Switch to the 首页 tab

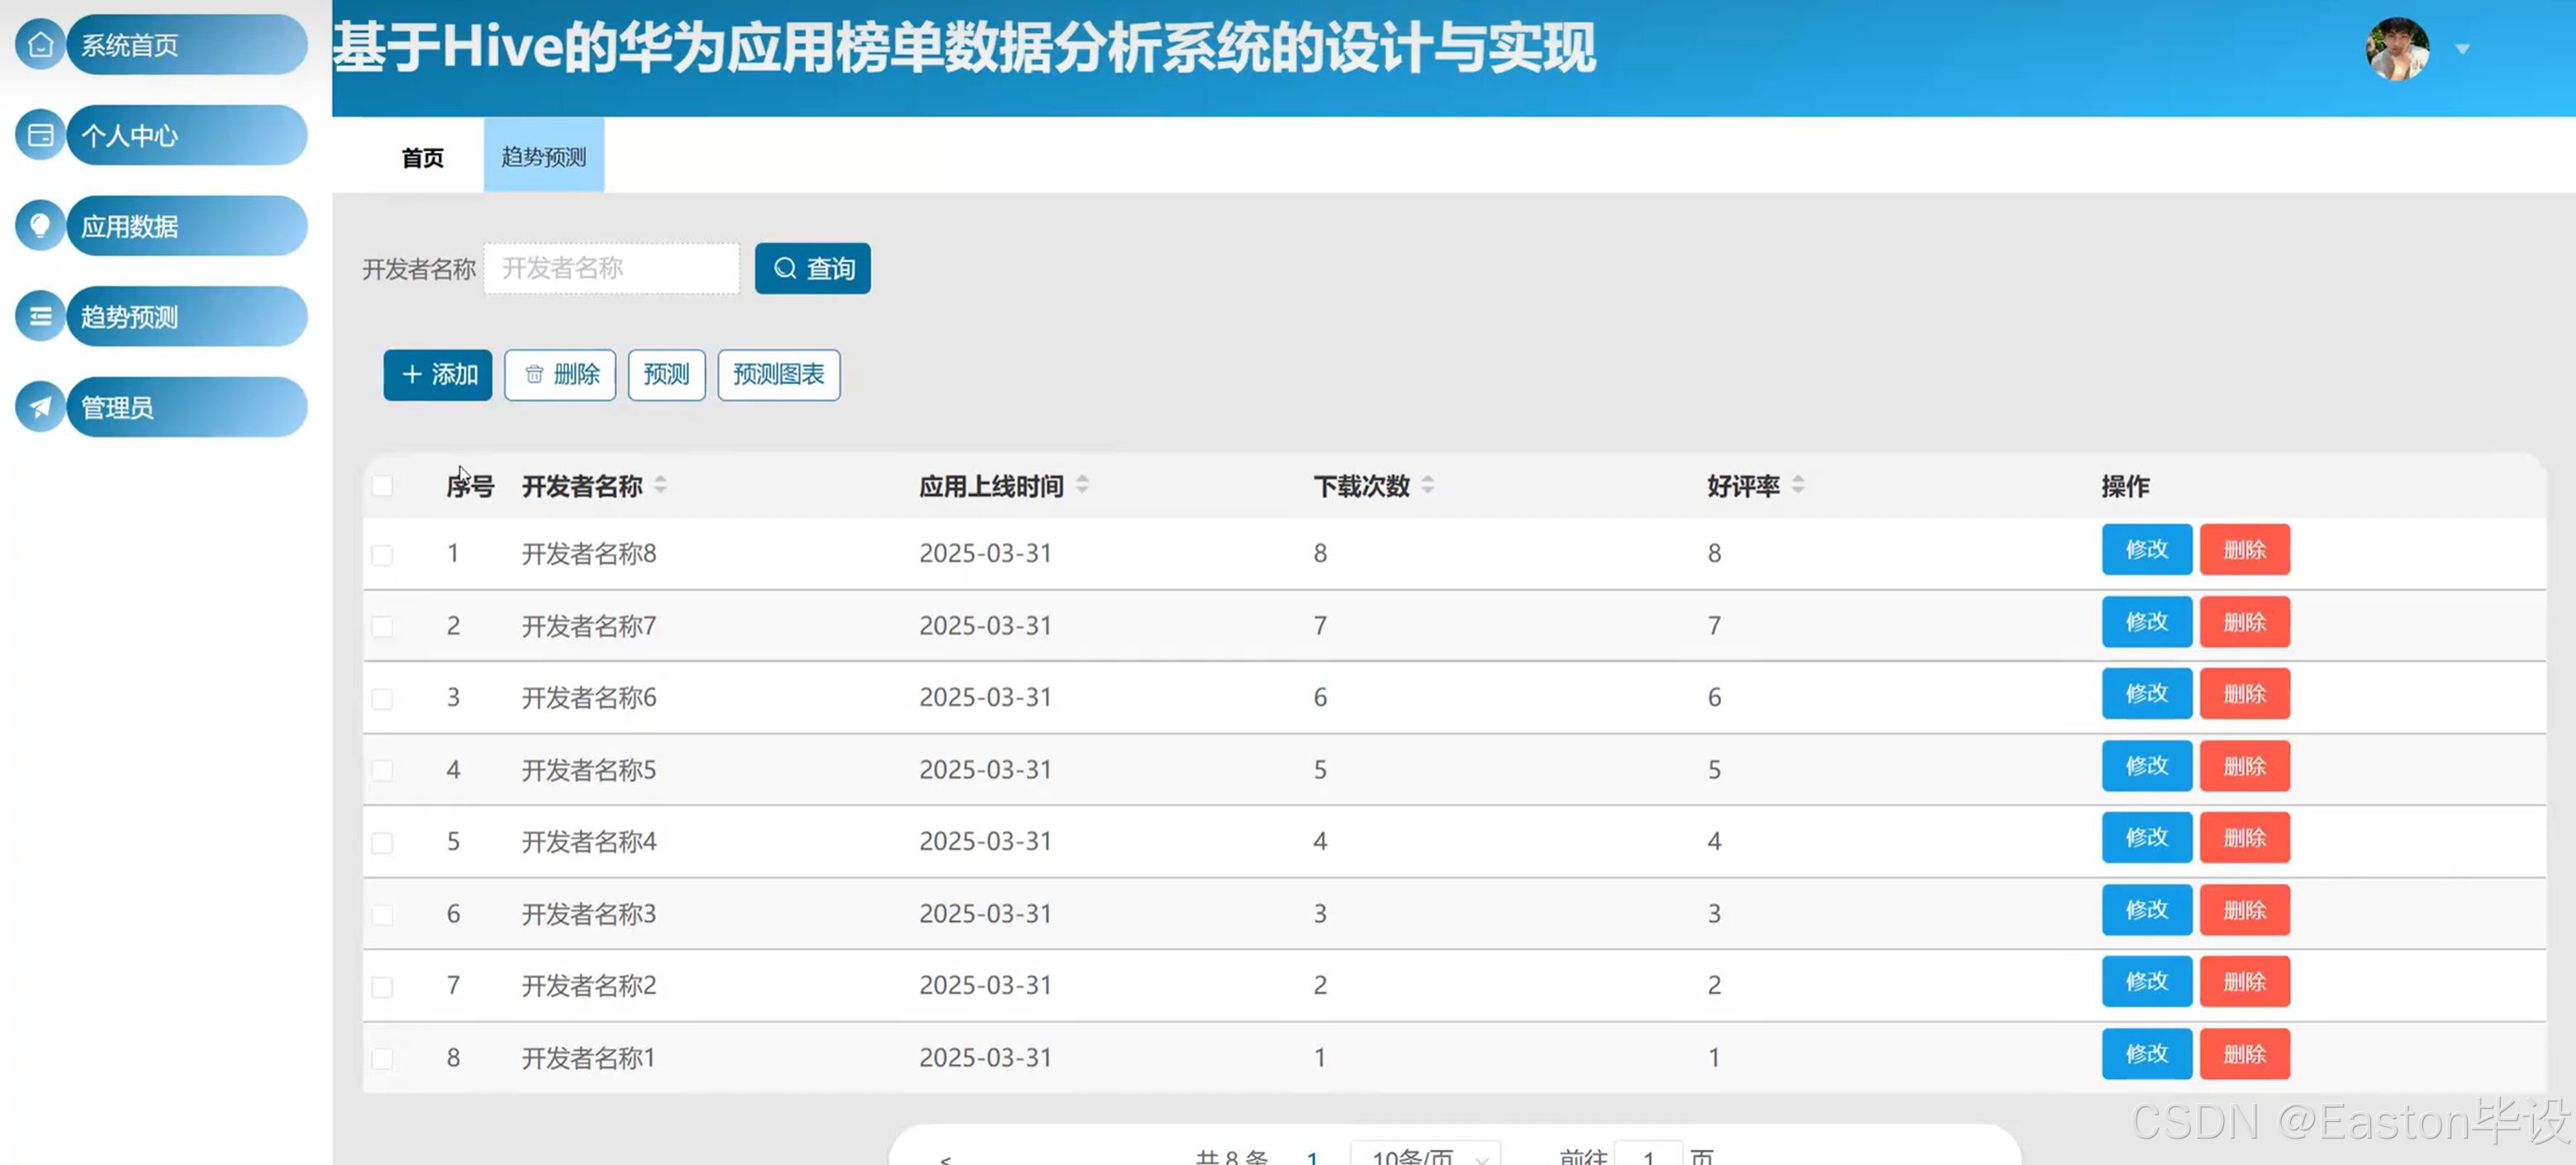(x=423, y=157)
